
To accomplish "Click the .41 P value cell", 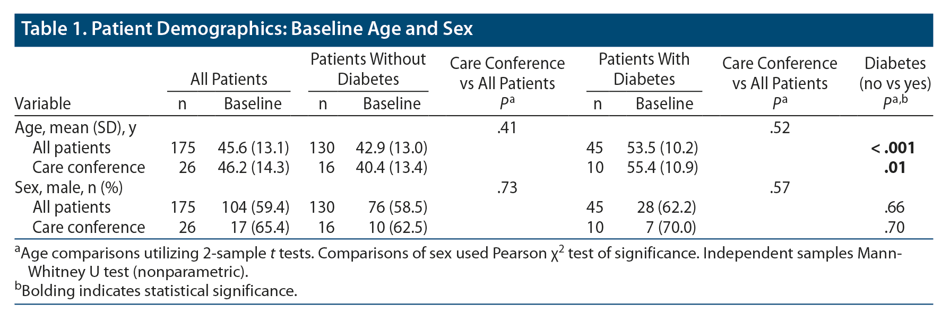I will click(x=507, y=128).
